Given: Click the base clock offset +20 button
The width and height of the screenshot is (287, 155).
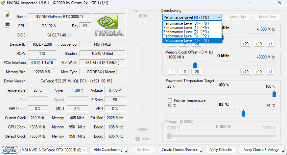Looking at the screenshot, I should pyautogui.click(x=246, y=44).
